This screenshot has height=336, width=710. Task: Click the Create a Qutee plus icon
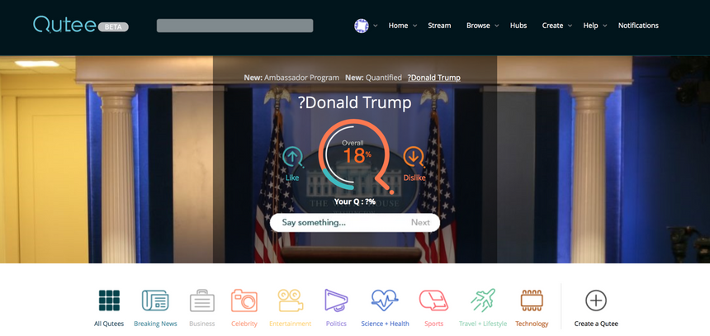[x=596, y=301]
